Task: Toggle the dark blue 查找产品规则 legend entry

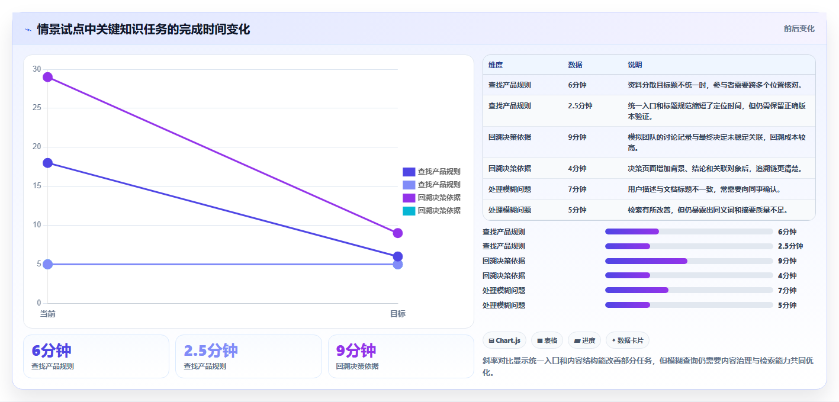Action: click(432, 172)
